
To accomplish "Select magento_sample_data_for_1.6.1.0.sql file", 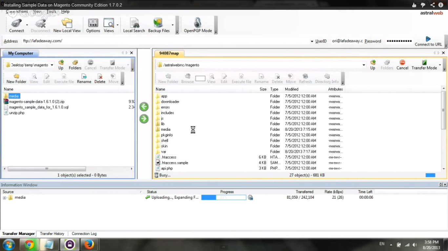I will pyautogui.click(x=39, y=107).
